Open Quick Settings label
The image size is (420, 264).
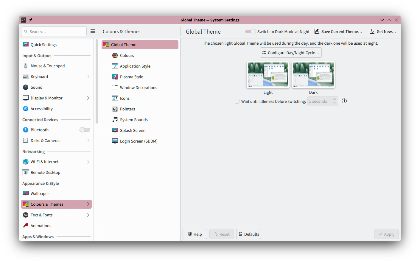tap(43, 45)
